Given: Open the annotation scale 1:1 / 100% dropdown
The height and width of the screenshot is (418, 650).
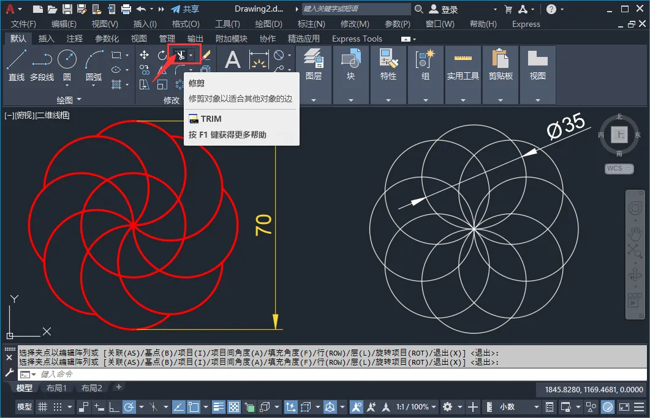Looking at the screenshot, I should tap(412, 407).
